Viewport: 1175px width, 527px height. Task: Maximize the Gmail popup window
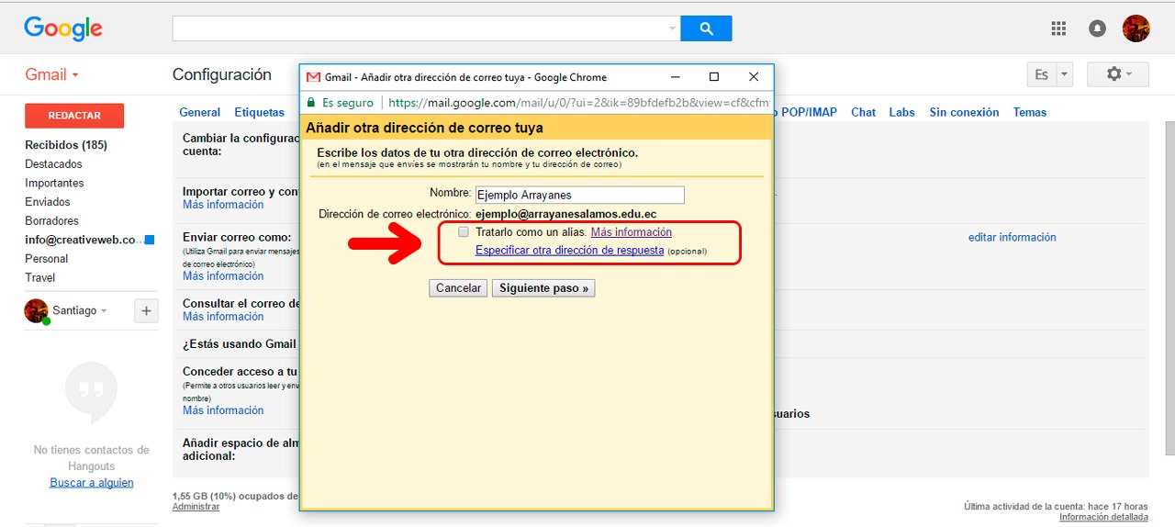tap(714, 77)
